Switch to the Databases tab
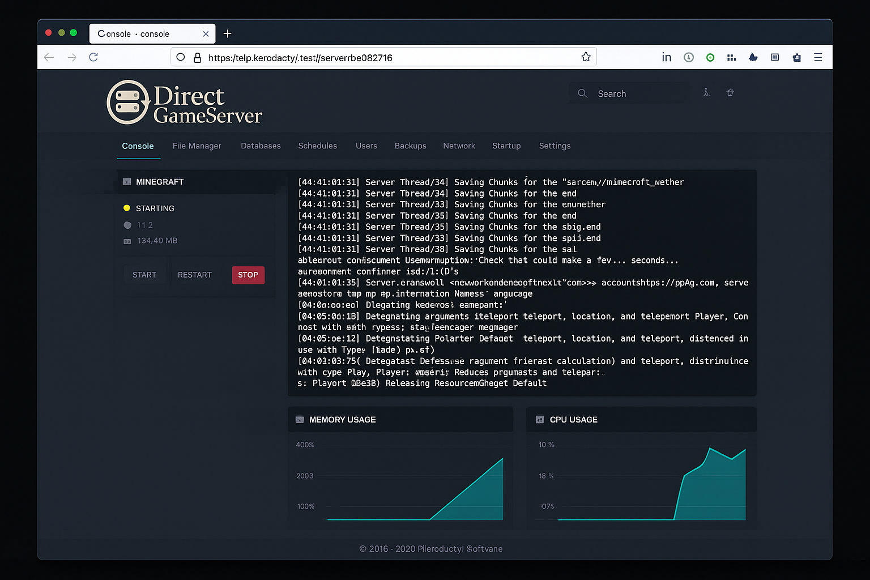 pos(261,146)
